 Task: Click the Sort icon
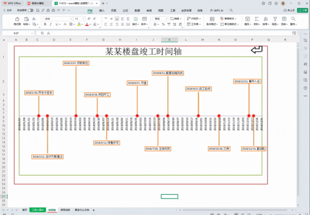(x=266, y=19)
